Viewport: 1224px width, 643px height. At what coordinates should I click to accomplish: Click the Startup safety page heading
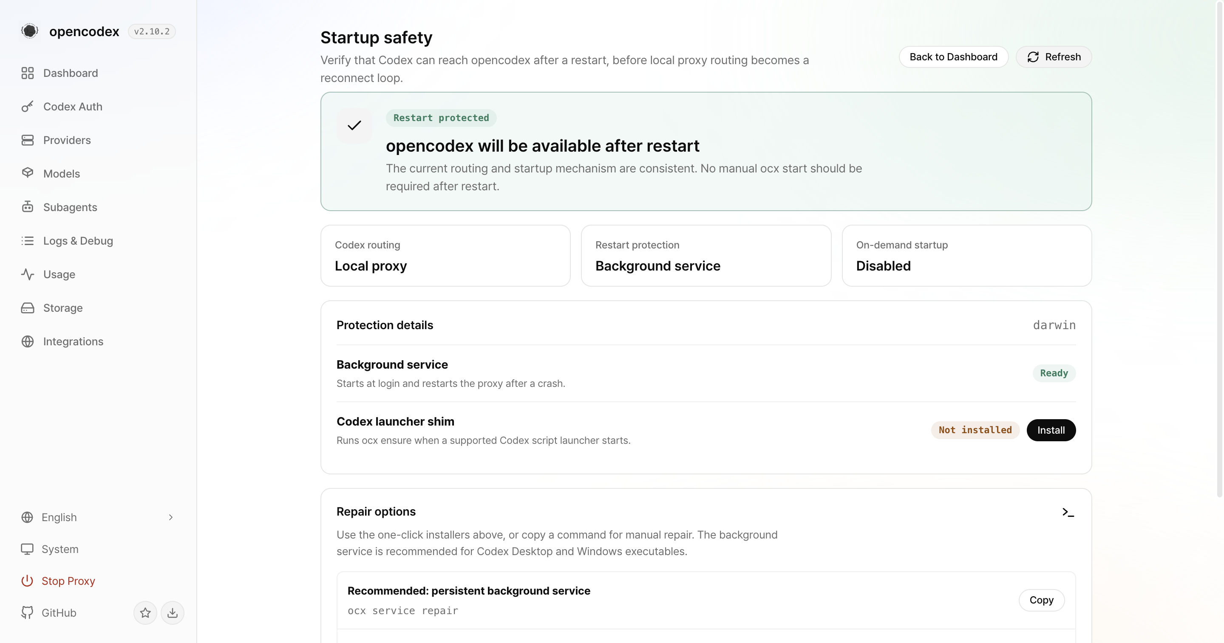coord(376,37)
